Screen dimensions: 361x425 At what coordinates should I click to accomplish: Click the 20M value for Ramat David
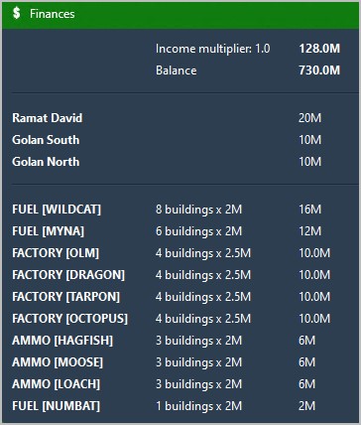click(x=309, y=118)
